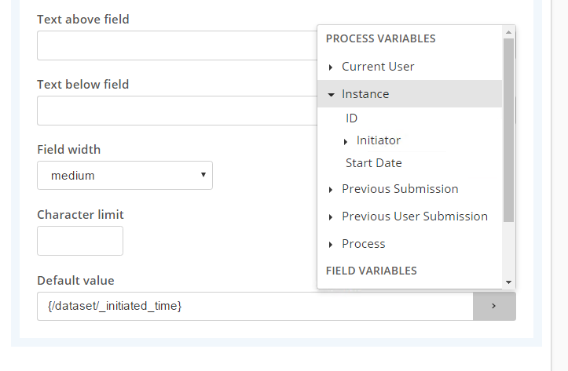
Task: Choose the Initiator variable item
Action: [x=378, y=140]
